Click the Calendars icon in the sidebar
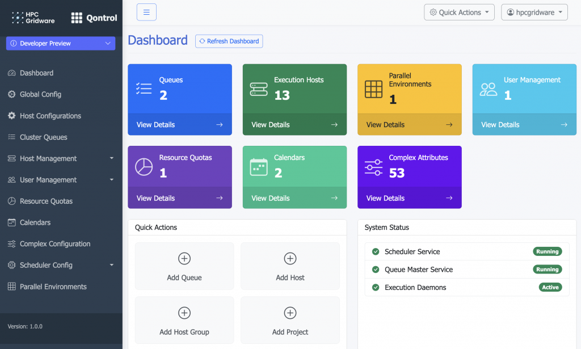 click(12, 222)
